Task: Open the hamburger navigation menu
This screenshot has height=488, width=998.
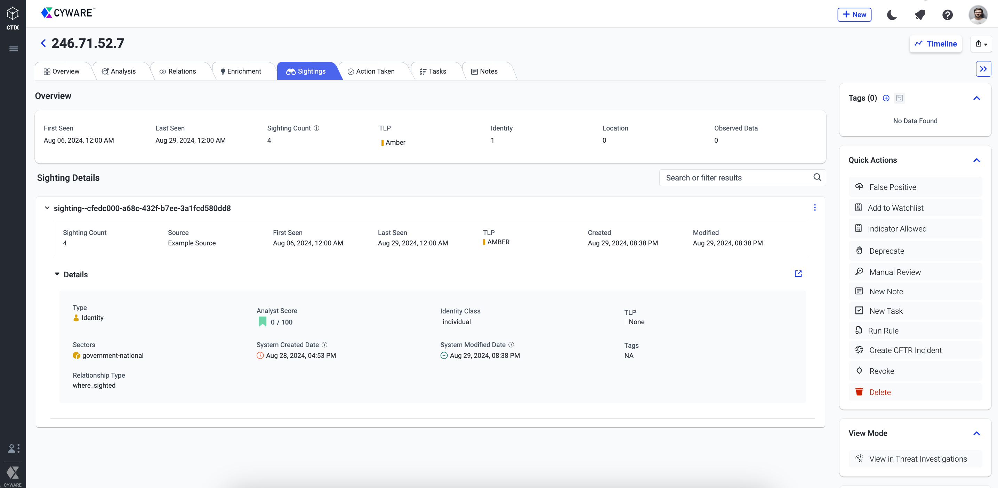Action: click(x=14, y=49)
